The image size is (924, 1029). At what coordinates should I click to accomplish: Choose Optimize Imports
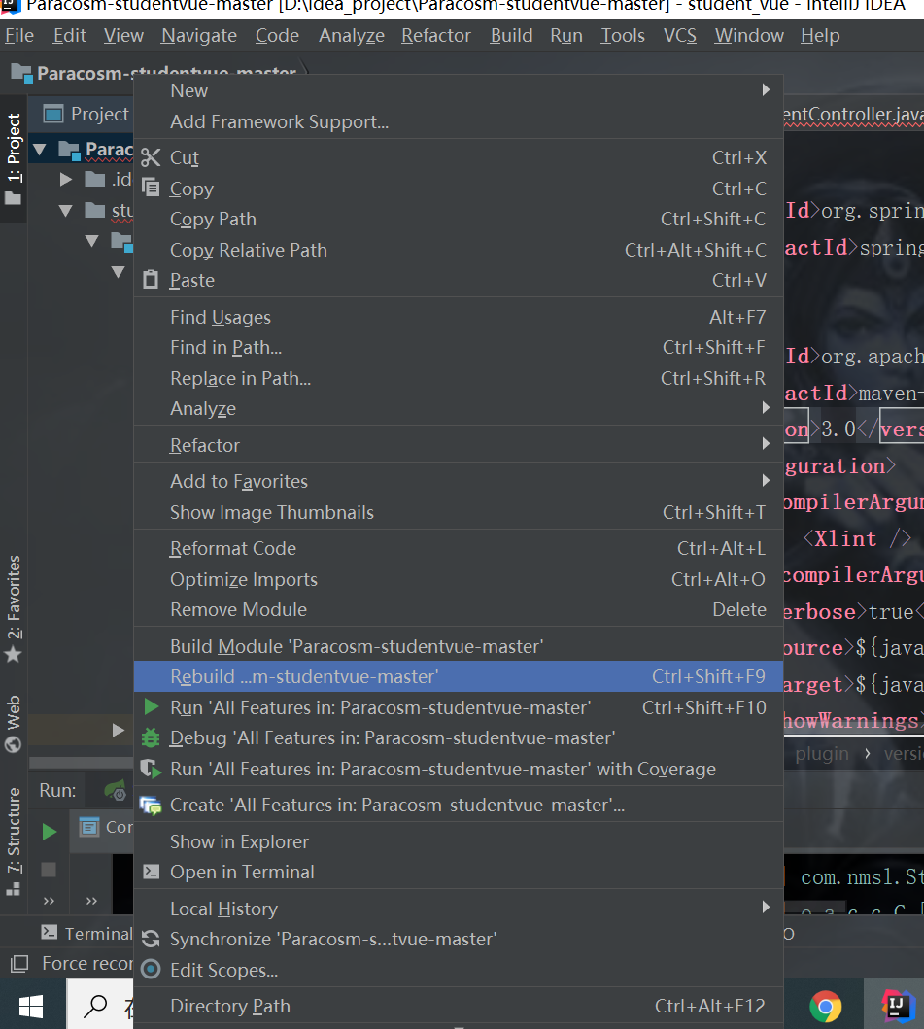459,579
